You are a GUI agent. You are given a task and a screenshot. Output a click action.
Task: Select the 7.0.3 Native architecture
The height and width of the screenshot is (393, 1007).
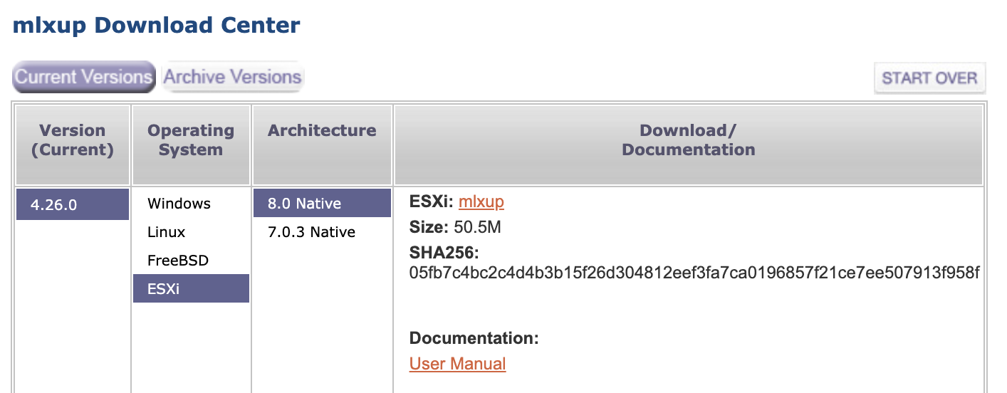[x=311, y=232]
